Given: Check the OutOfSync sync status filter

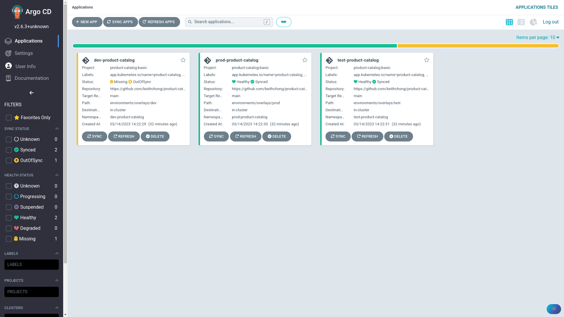Looking at the screenshot, I should (x=9, y=161).
